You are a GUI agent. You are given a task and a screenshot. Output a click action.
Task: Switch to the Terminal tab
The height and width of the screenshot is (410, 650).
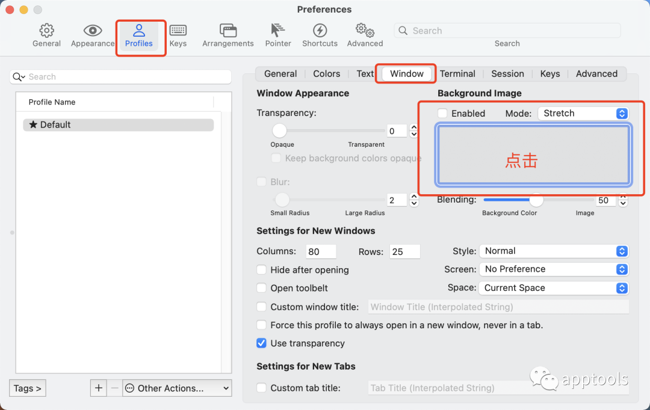[457, 74]
